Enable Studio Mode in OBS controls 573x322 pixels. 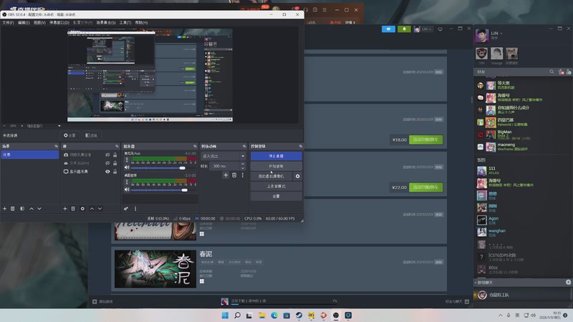coord(276,186)
